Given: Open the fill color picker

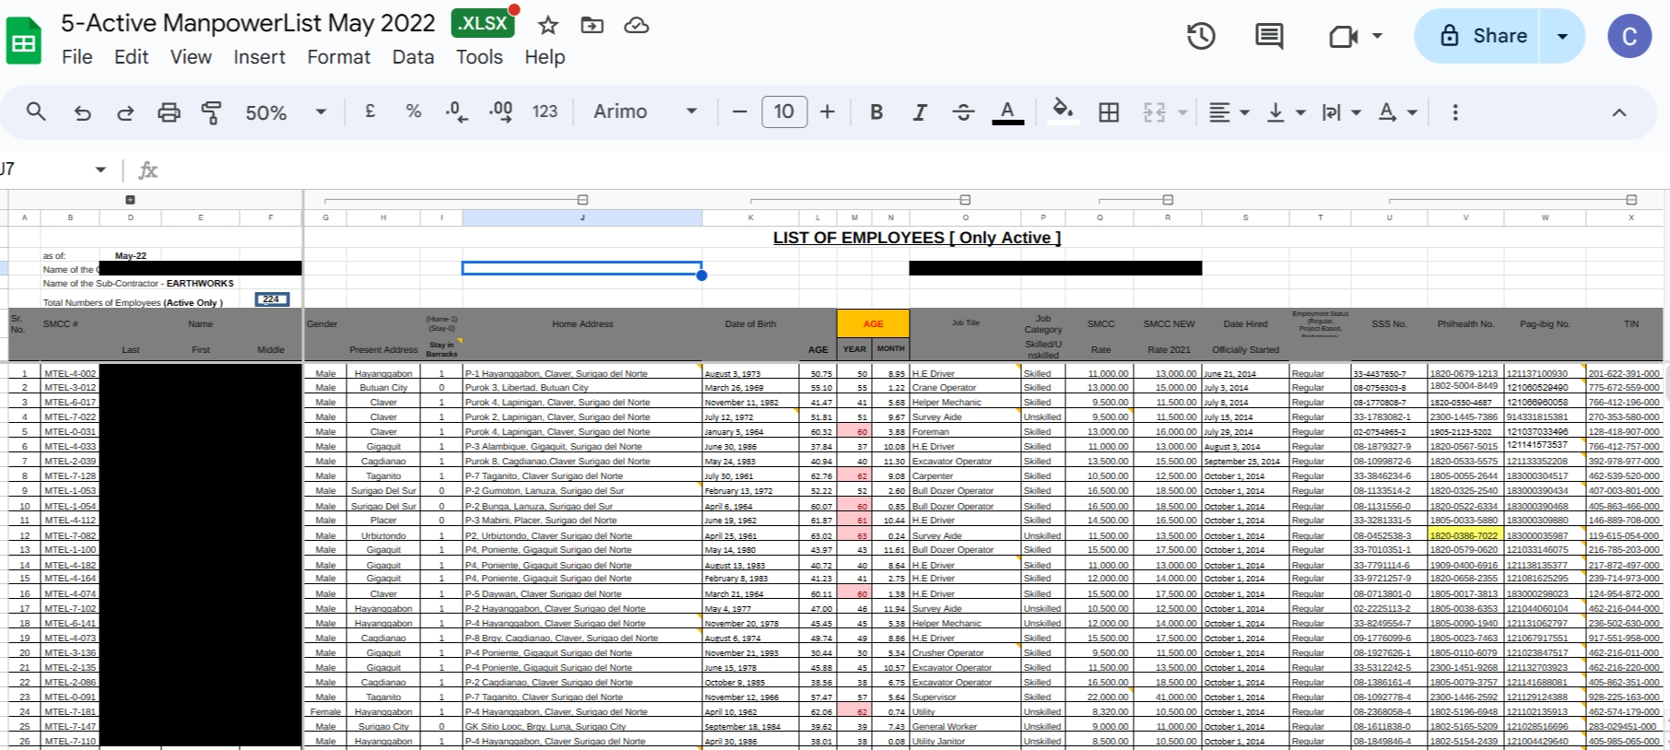Looking at the screenshot, I should point(1063,112).
